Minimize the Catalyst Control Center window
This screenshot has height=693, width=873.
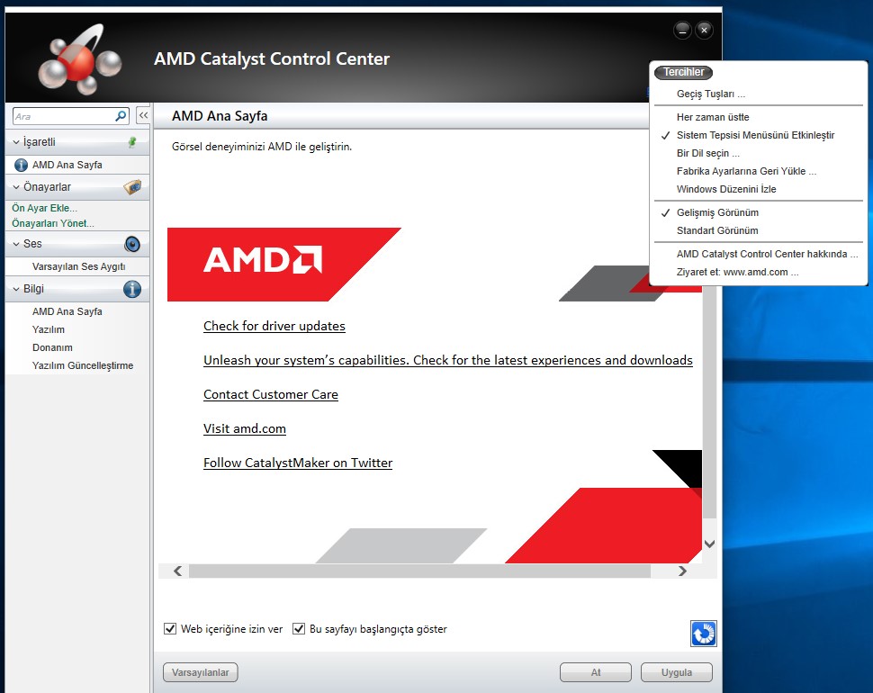(682, 30)
